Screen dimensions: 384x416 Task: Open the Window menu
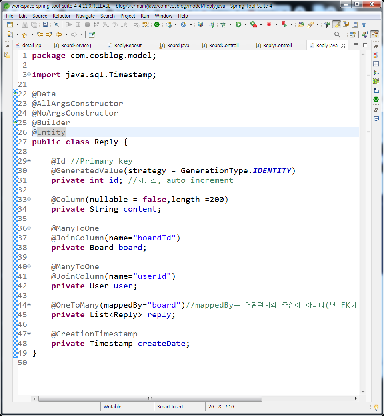tap(164, 16)
